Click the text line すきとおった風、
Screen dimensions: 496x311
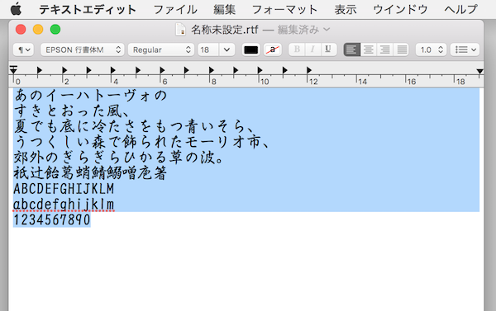tap(72, 111)
